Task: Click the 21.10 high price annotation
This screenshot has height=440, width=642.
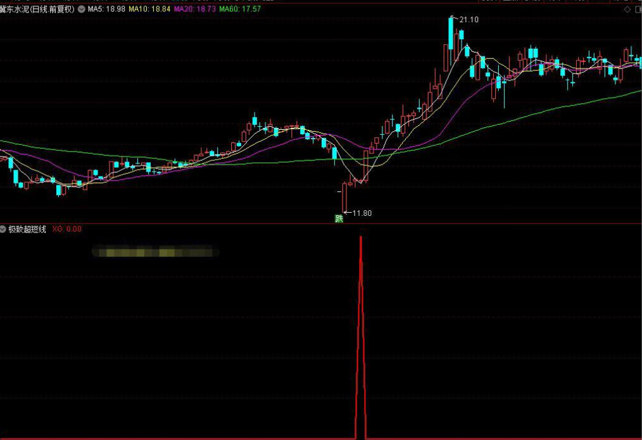Action: point(469,20)
